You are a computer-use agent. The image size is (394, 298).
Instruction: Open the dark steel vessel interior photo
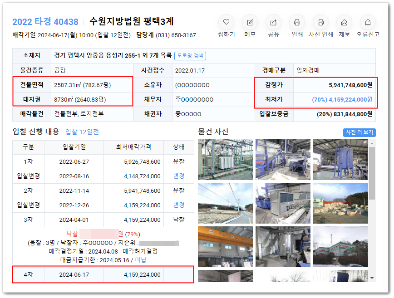click(283, 247)
